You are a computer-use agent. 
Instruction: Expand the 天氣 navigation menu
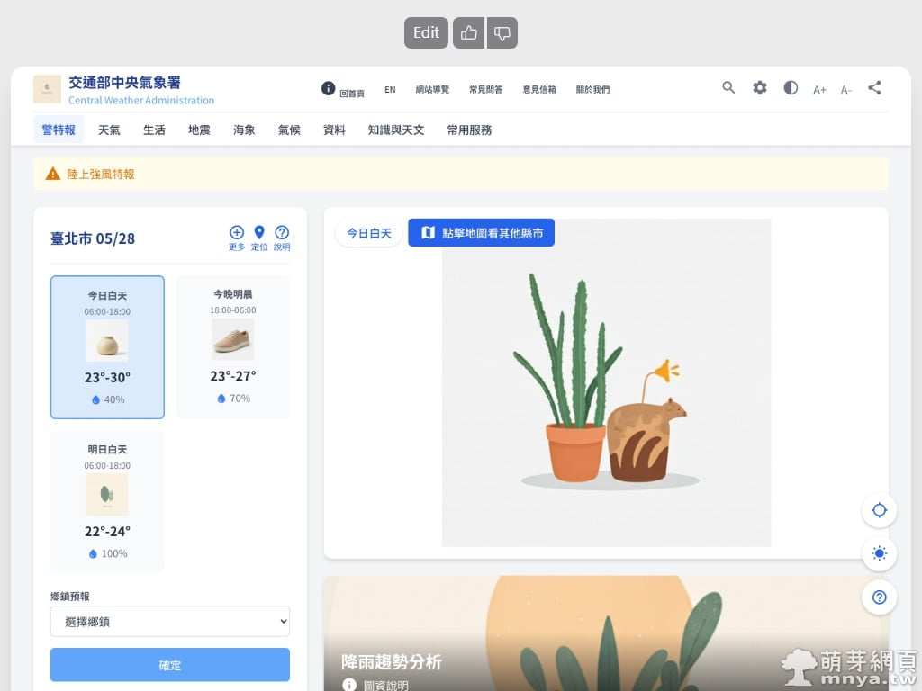pos(109,130)
